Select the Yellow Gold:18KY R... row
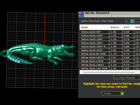This screenshot has width=140, height=105. 110,47
